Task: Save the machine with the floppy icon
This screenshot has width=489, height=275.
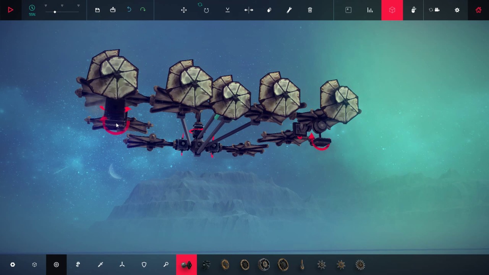Action: 97,10
